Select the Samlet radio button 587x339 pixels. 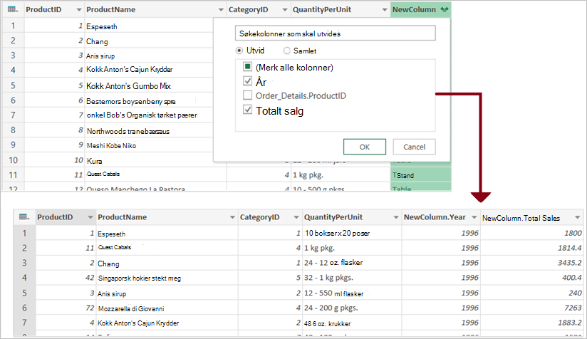287,51
